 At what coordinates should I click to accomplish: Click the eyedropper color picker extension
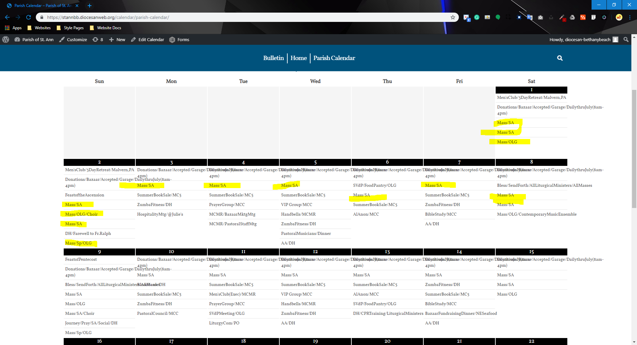(x=562, y=17)
